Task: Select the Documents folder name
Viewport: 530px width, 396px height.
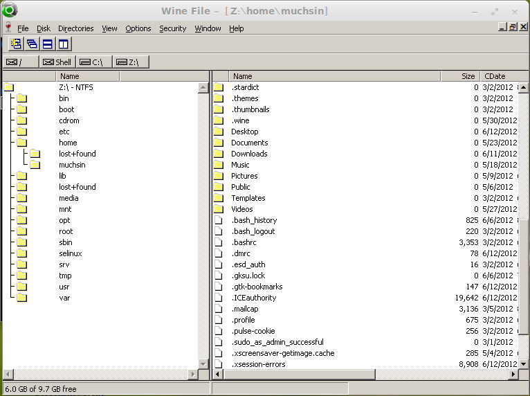Action: tap(250, 143)
